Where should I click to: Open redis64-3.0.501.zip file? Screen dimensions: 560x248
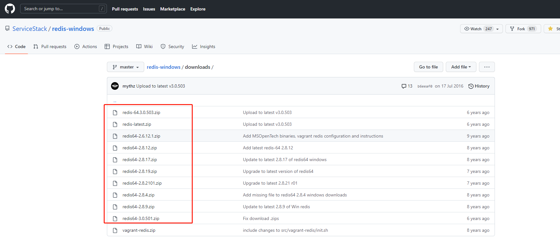coord(141,218)
